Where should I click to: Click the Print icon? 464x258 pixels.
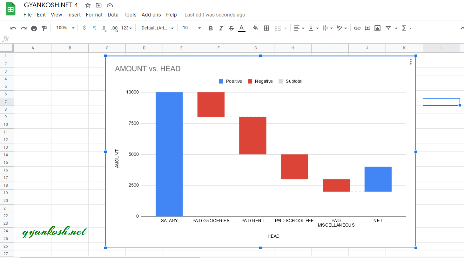pos(34,28)
